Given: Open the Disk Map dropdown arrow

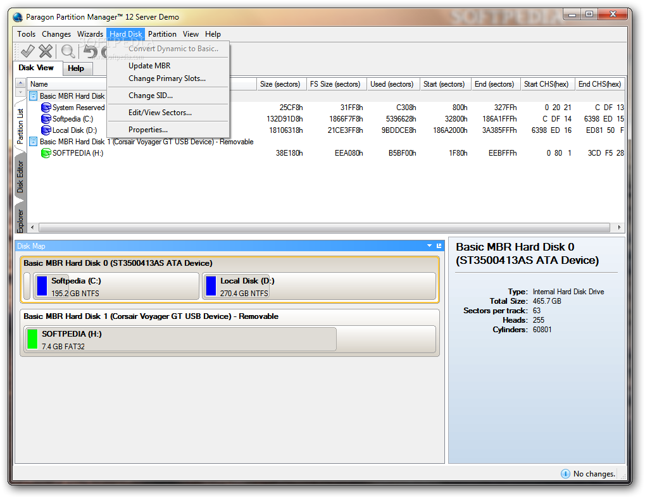Looking at the screenshot, I should tap(429, 246).
